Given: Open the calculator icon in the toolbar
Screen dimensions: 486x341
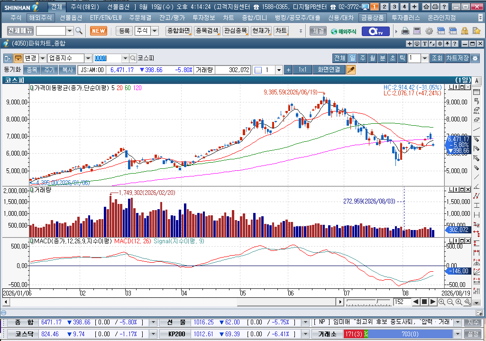Looking at the screenshot, I should 417,31.
